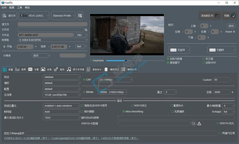Toggle 去除元数据 remove metadata checkbox
Viewport: 239px width, 144px height.
point(168,59)
